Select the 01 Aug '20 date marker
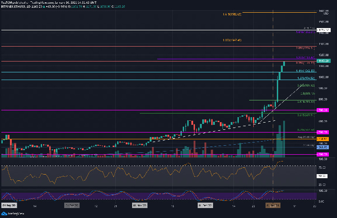 click(9, 205)
